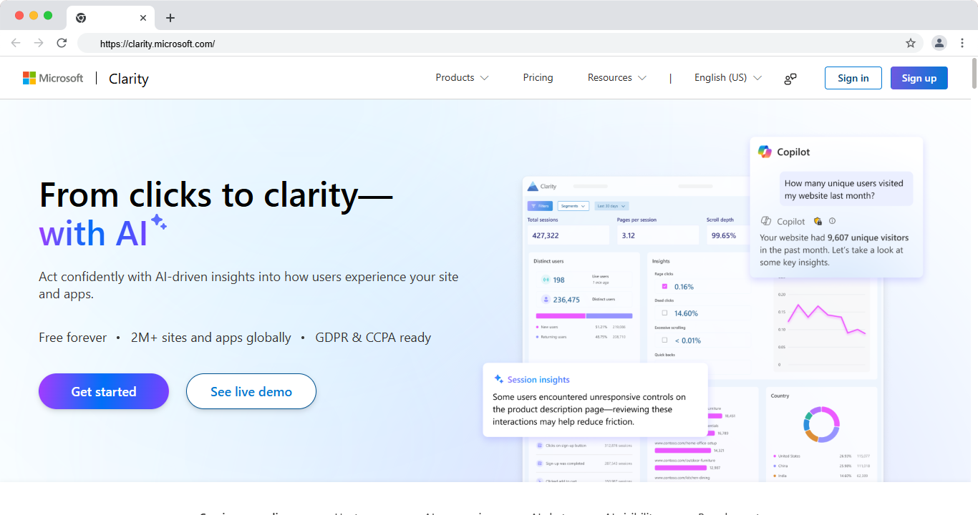Image resolution: width=978 pixels, height=515 pixels.
Task: Click the Pages per session value 3.12
Action: tap(629, 235)
